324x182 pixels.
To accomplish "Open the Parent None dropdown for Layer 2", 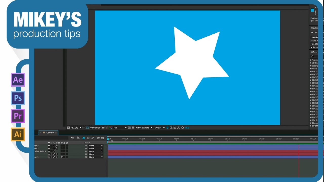I will tap(96, 148).
